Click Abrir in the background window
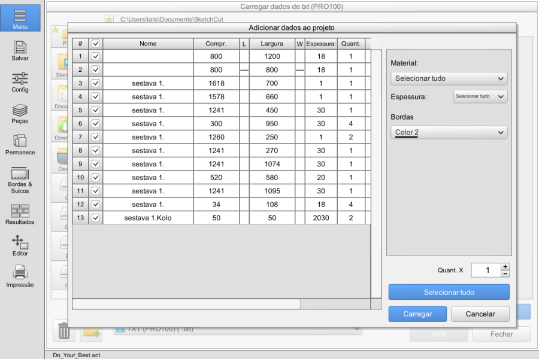The width and height of the screenshot is (539, 359). point(438,334)
